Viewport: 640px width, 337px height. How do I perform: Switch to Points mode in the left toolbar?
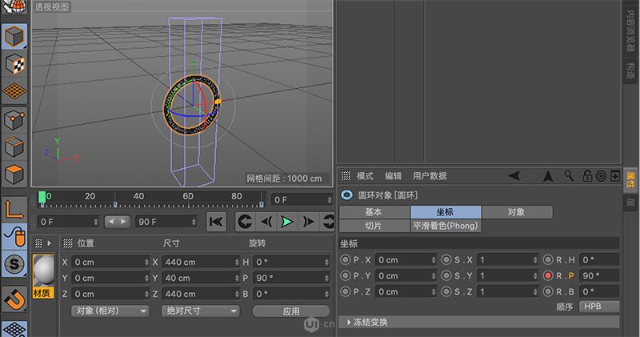tap(14, 120)
